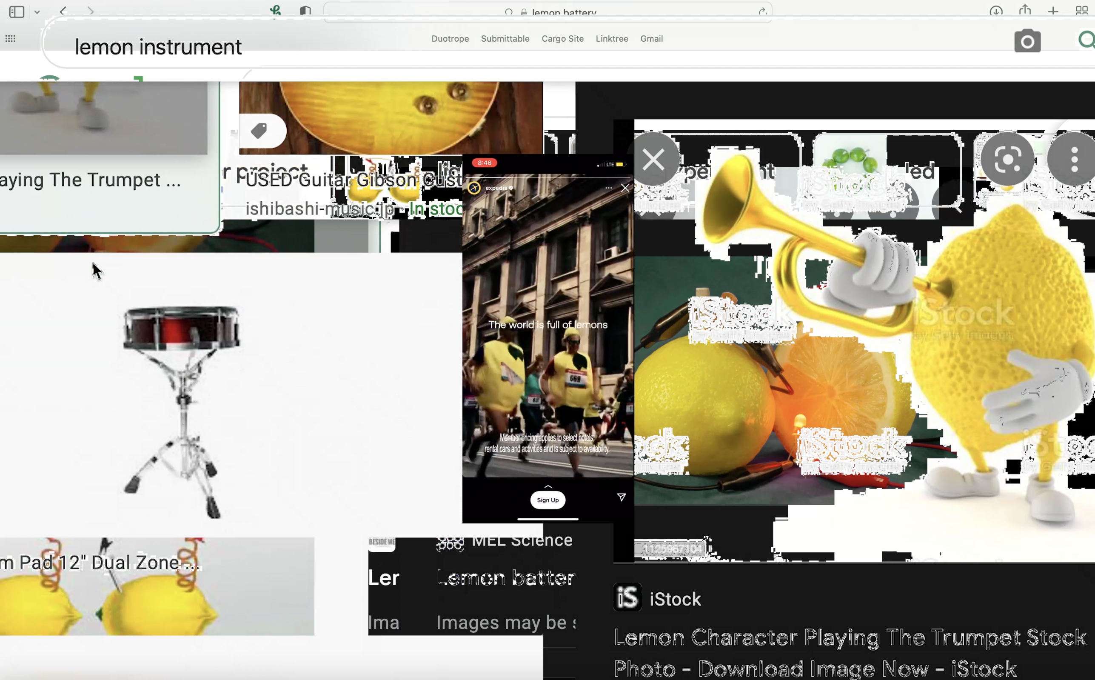
Task: Click the 8:46 red time indicator
Action: 484,163
